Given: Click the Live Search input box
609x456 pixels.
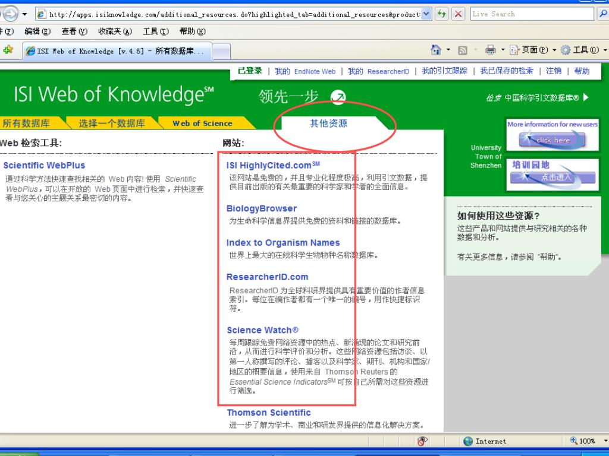Looking at the screenshot, I should [x=532, y=14].
